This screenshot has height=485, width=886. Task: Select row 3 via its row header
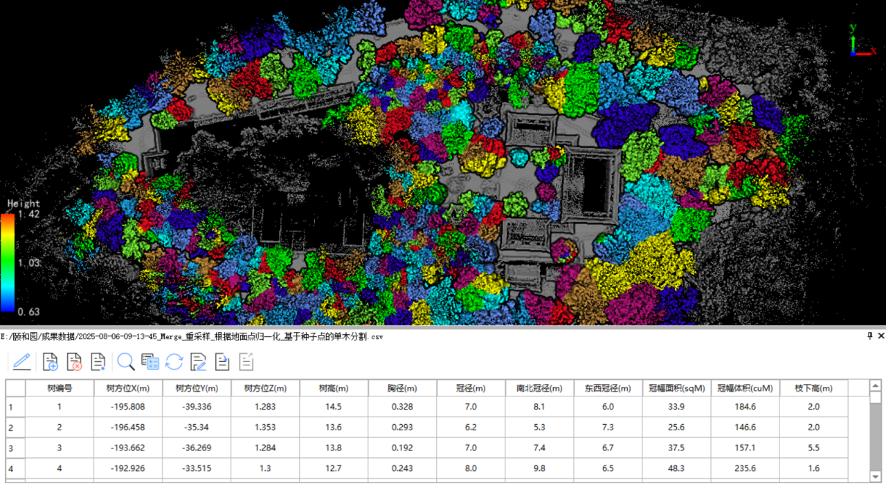(x=15, y=448)
